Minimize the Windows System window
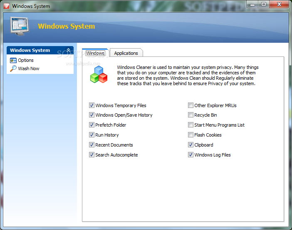The height and width of the screenshot is (230, 292). pos(252,5)
